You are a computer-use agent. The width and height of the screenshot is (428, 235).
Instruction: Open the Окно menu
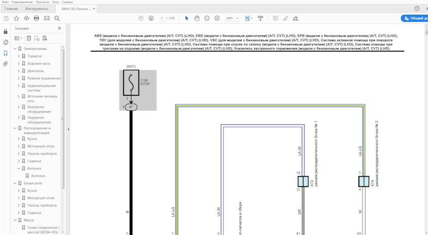pos(55,2)
